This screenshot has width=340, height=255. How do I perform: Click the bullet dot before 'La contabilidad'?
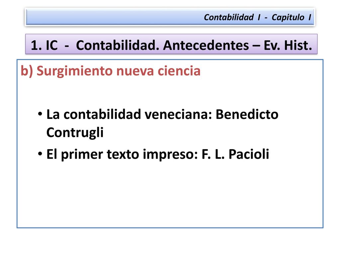[40, 114]
